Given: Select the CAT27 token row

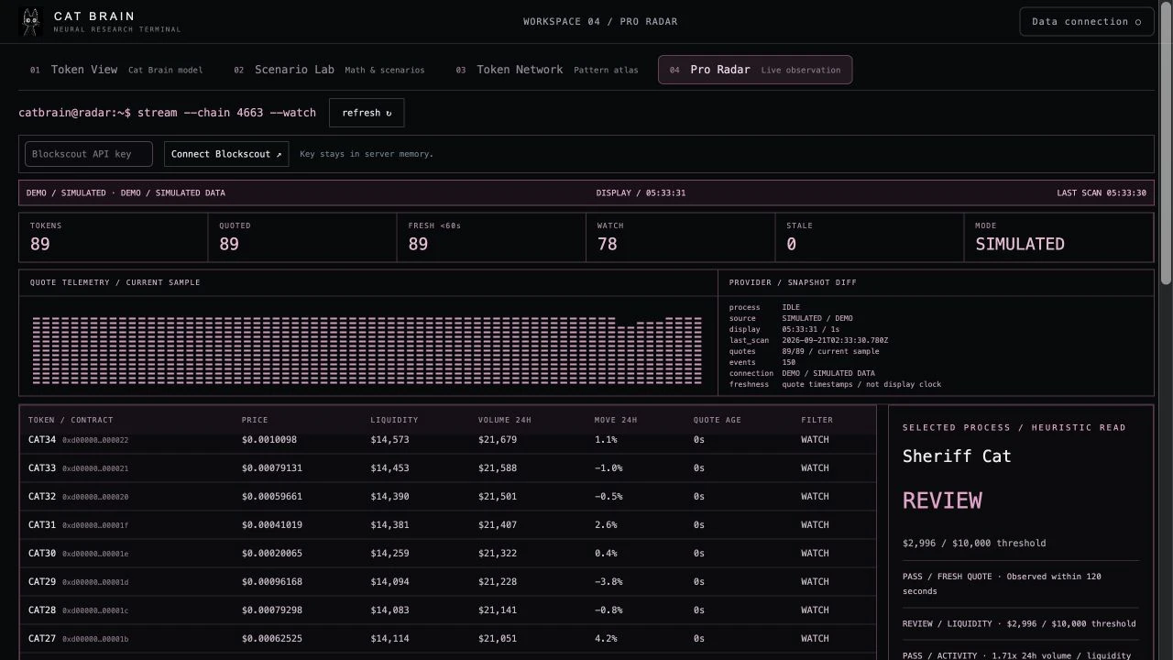Looking at the screenshot, I should click(x=447, y=639).
